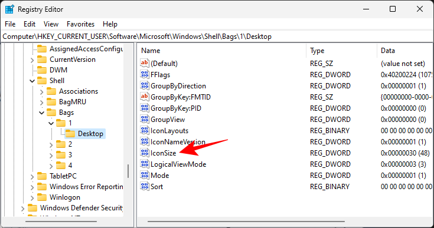Click the GroupByKey:PID DWORD icon
This screenshot has height=228, width=434.
pos(145,108)
